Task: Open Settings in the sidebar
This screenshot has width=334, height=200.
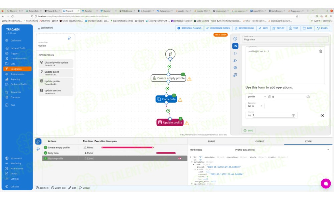Action: point(14,179)
